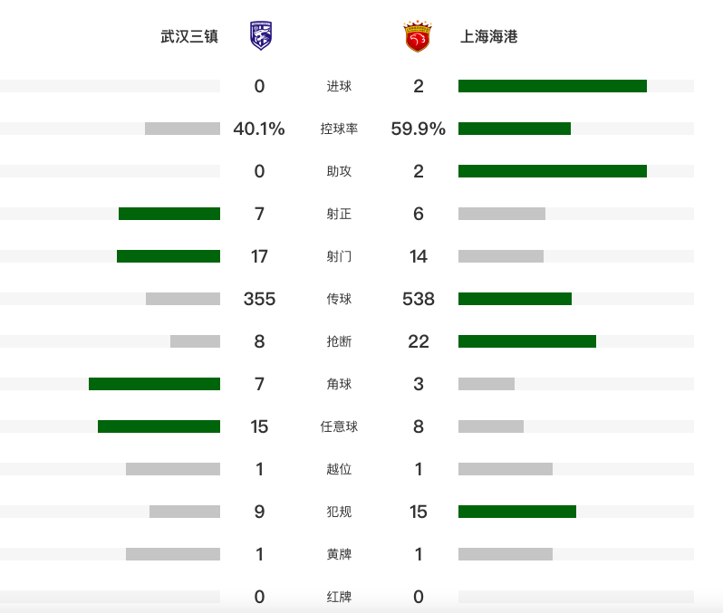Select Shanghai's 538 passes bar

(x=515, y=299)
